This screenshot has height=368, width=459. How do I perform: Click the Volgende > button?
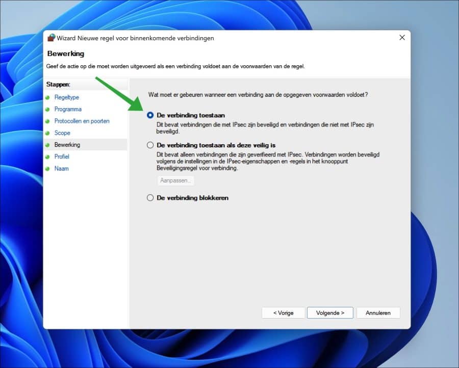[x=330, y=313]
